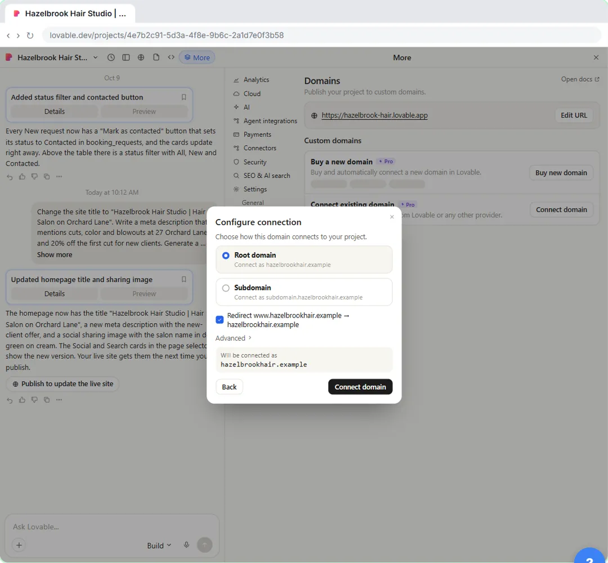Viewport: 608px width, 563px height.
Task: Open more options under status filter response
Action: 59,177
